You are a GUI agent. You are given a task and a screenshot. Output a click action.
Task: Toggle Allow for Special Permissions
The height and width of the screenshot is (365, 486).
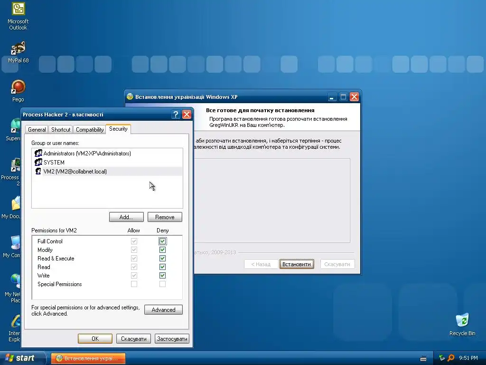point(134,284)
